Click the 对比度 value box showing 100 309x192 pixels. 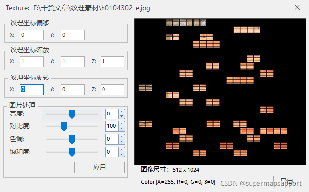(x=112, y=126)
